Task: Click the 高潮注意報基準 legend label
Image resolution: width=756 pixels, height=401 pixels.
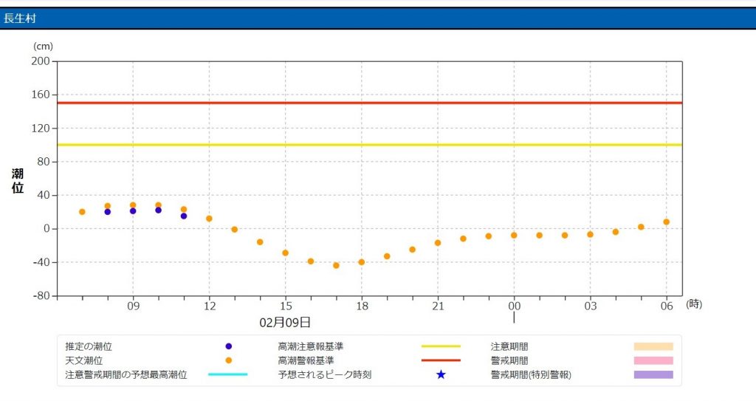Action: pos(311,346)
